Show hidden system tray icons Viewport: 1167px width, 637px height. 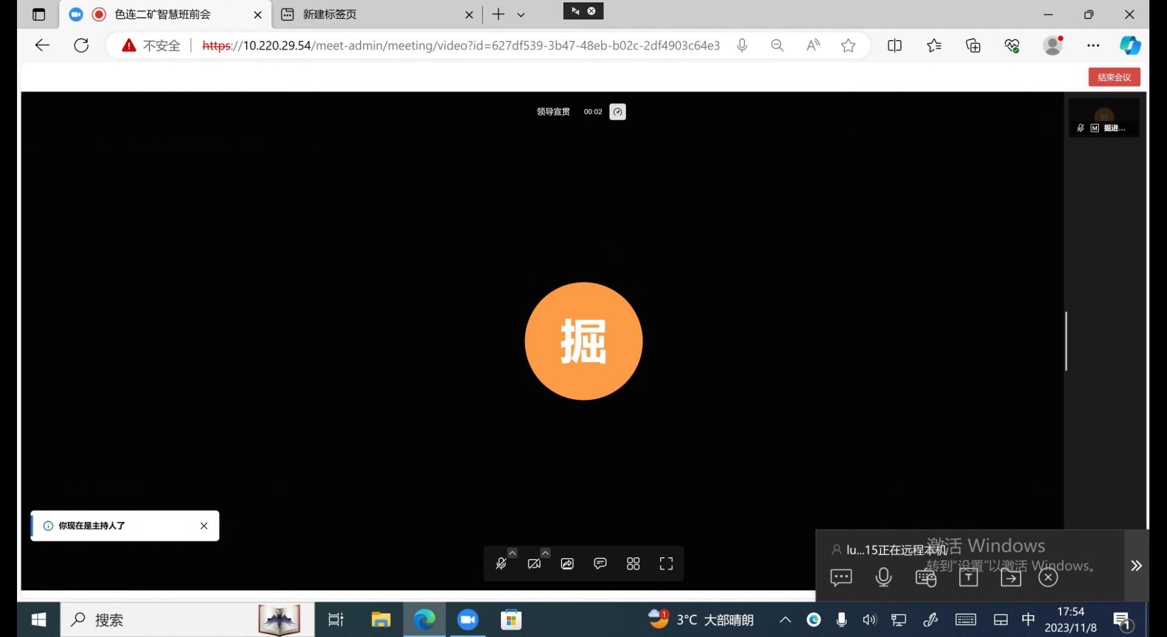(x=785, y=620)
